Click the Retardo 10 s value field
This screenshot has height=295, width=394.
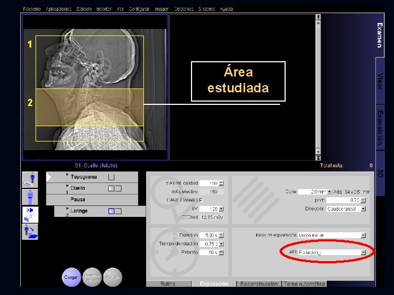click(x=209, y=252)
